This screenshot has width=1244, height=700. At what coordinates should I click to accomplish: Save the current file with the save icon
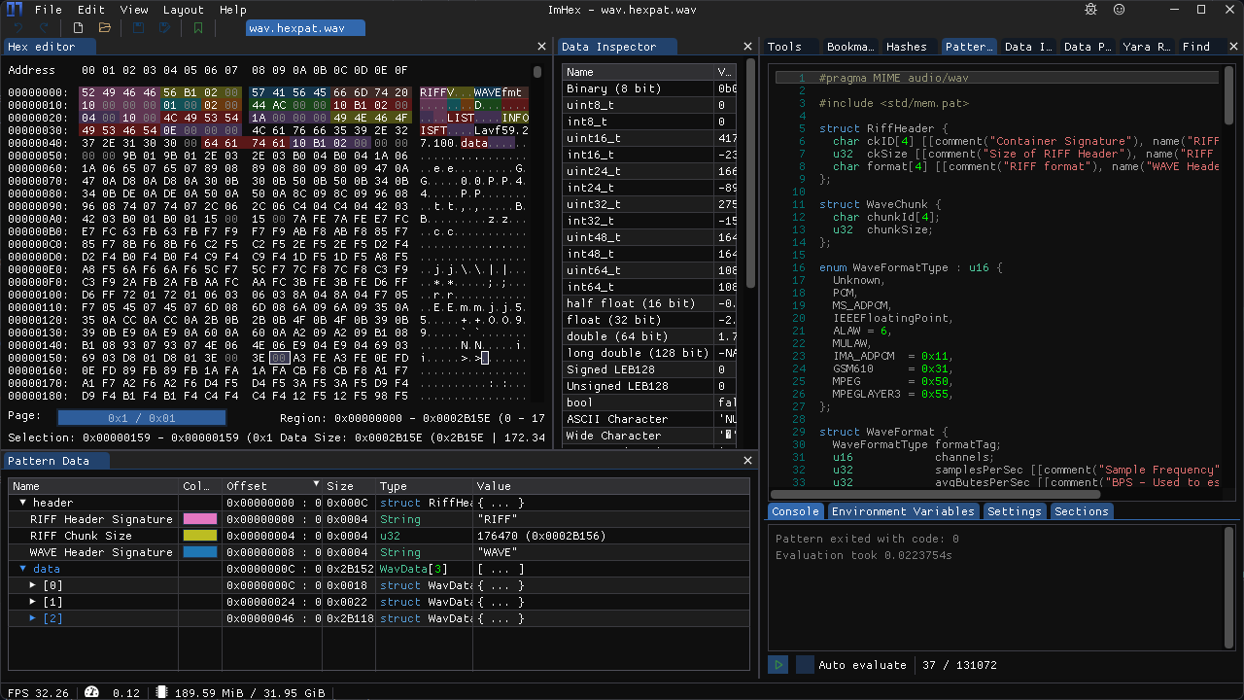click(x=137, y=27)
